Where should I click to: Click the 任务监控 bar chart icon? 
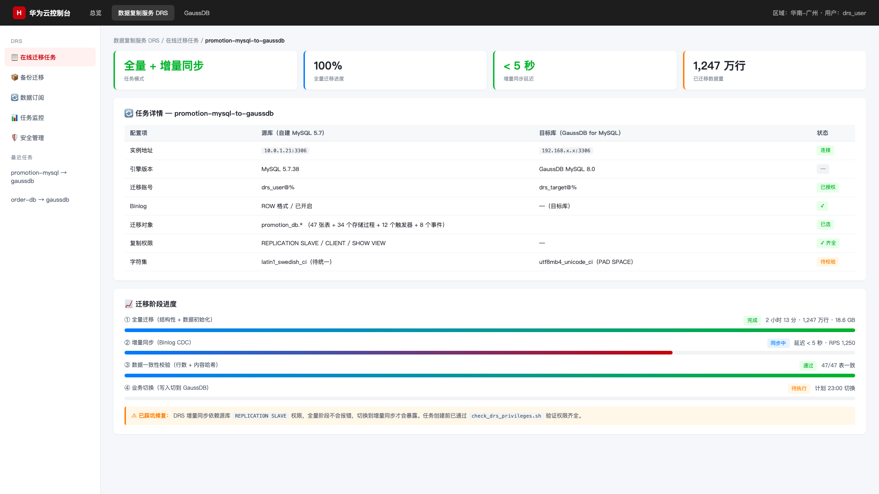[x=15, y=118]
